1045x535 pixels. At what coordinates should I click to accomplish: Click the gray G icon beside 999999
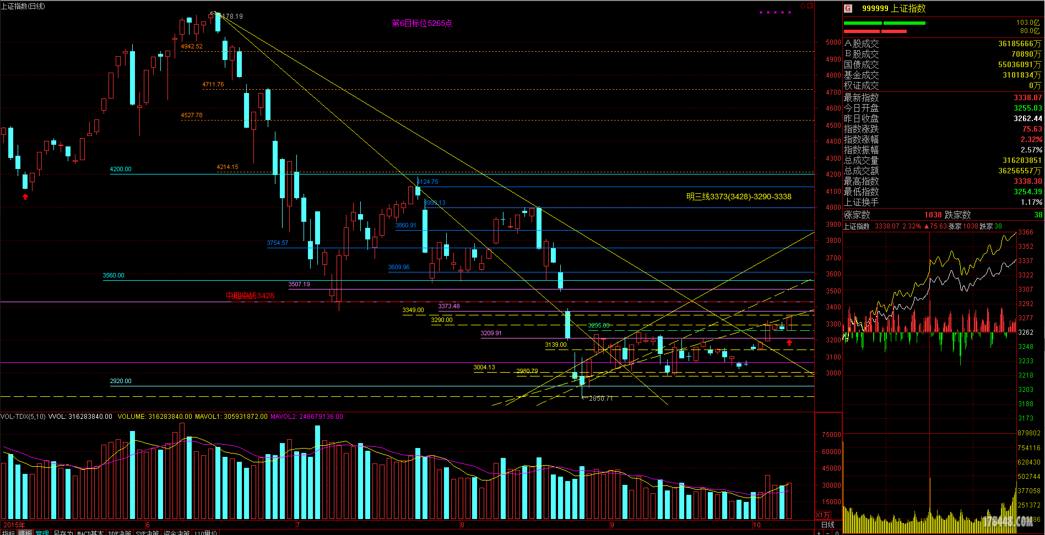pyautogui.click(x=848, y=8)
